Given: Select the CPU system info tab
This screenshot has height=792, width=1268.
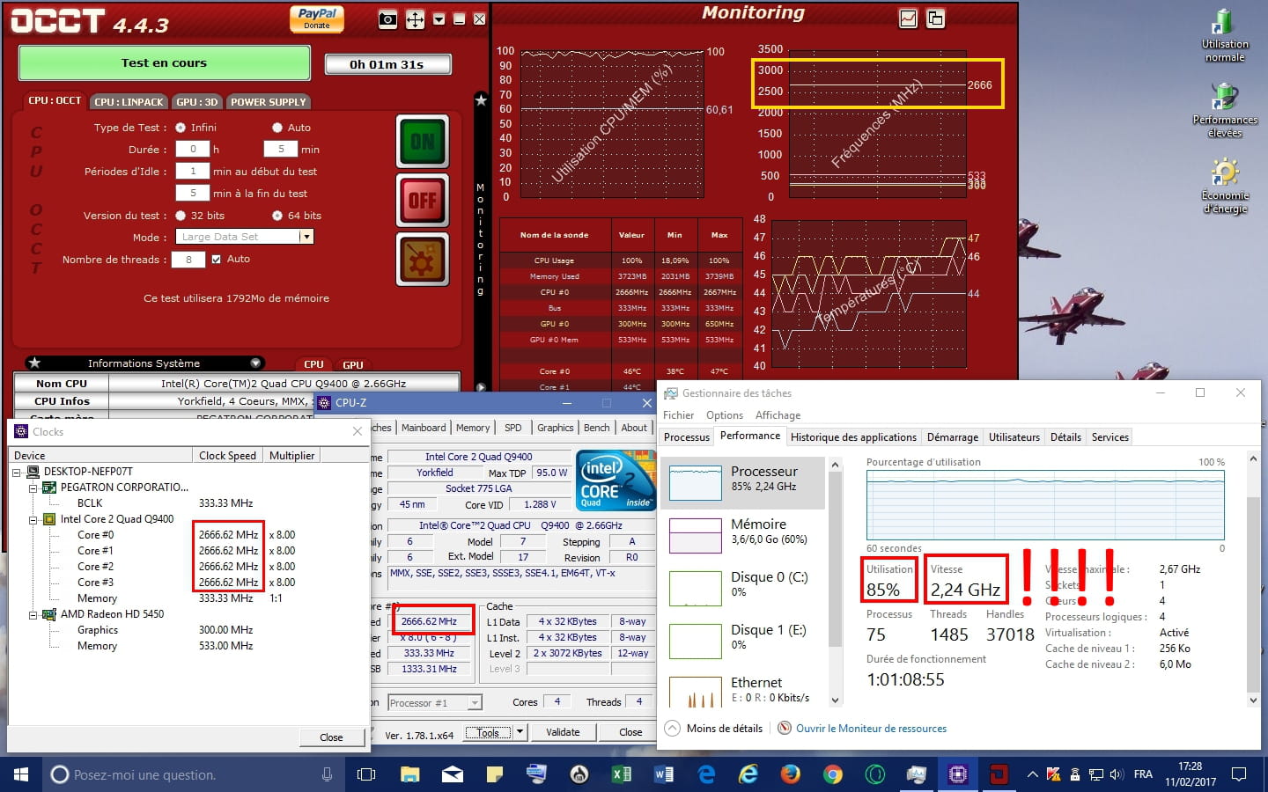Looking at the screenshot, I should pyautogui.click(x=314, y=364).
